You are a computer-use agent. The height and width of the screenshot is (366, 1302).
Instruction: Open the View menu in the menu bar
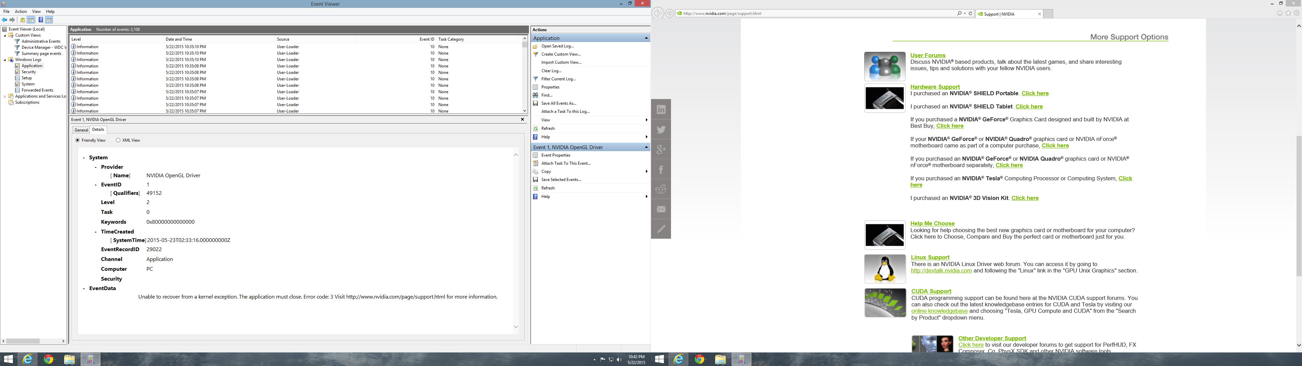pos(37,11)
